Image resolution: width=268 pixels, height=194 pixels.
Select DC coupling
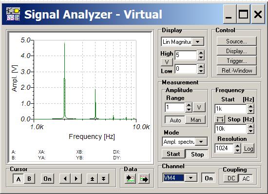tap(231, 178)
